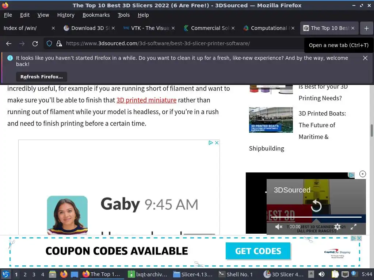
Task: Click the page vertical scrollbar
Action: tap(371, 131)
